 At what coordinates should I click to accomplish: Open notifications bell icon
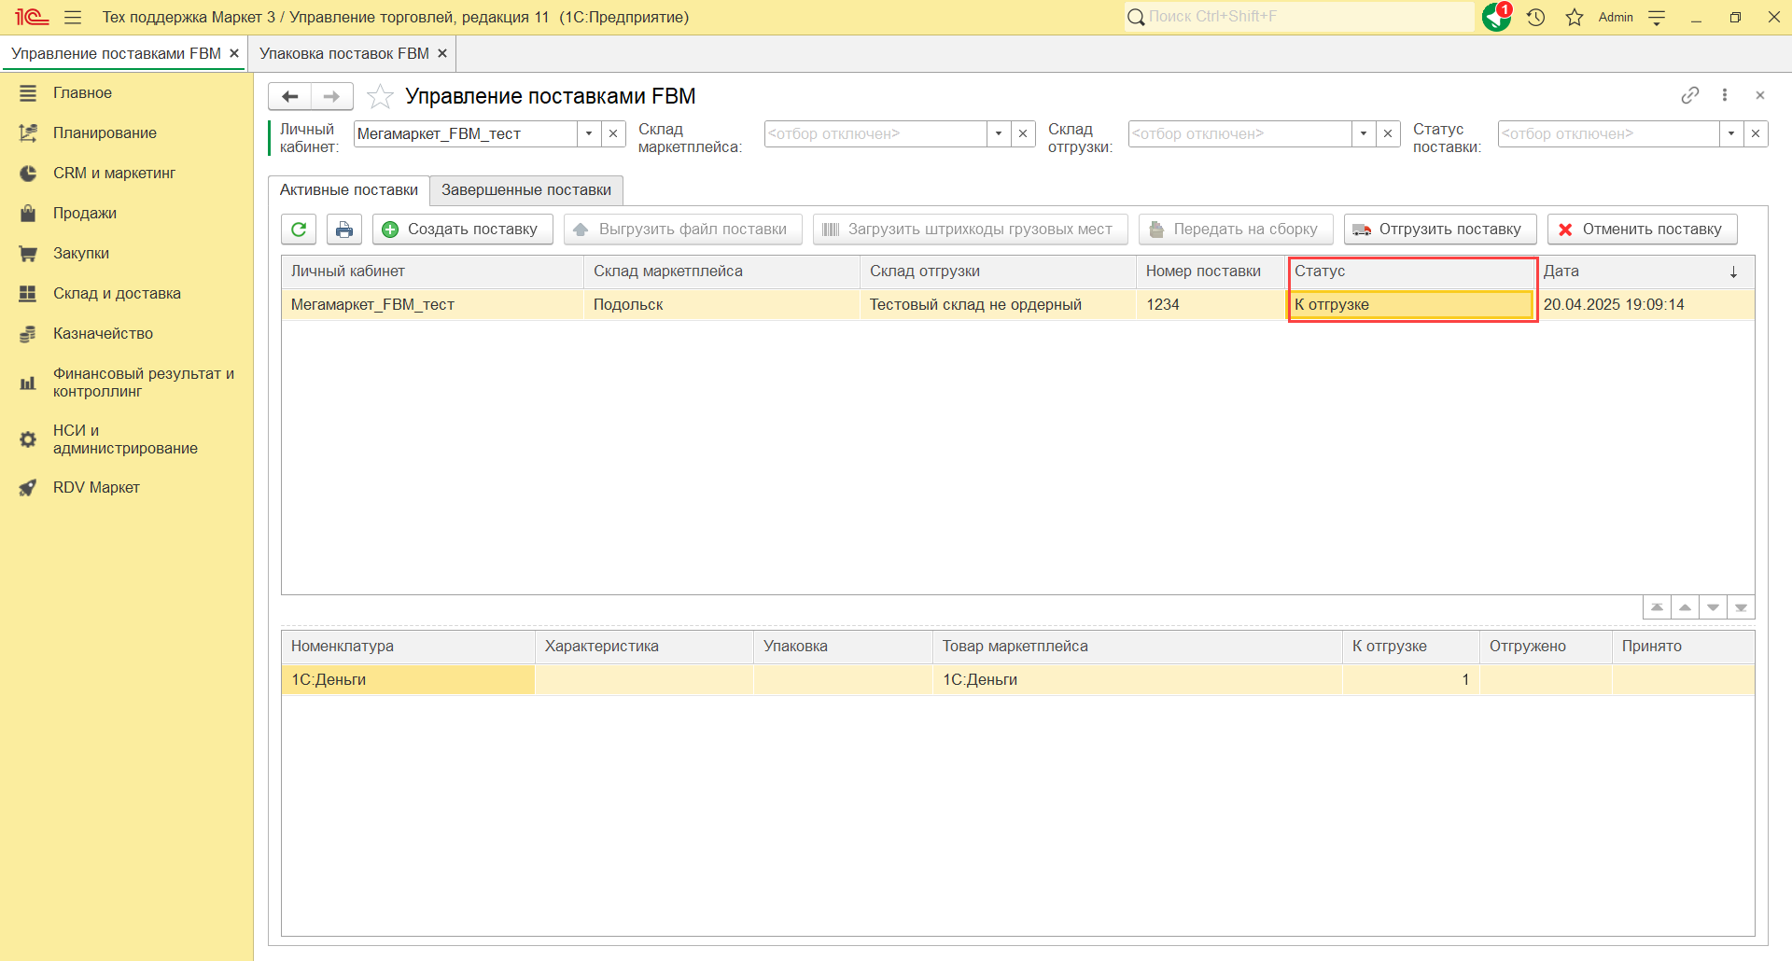pos(1496,17)
